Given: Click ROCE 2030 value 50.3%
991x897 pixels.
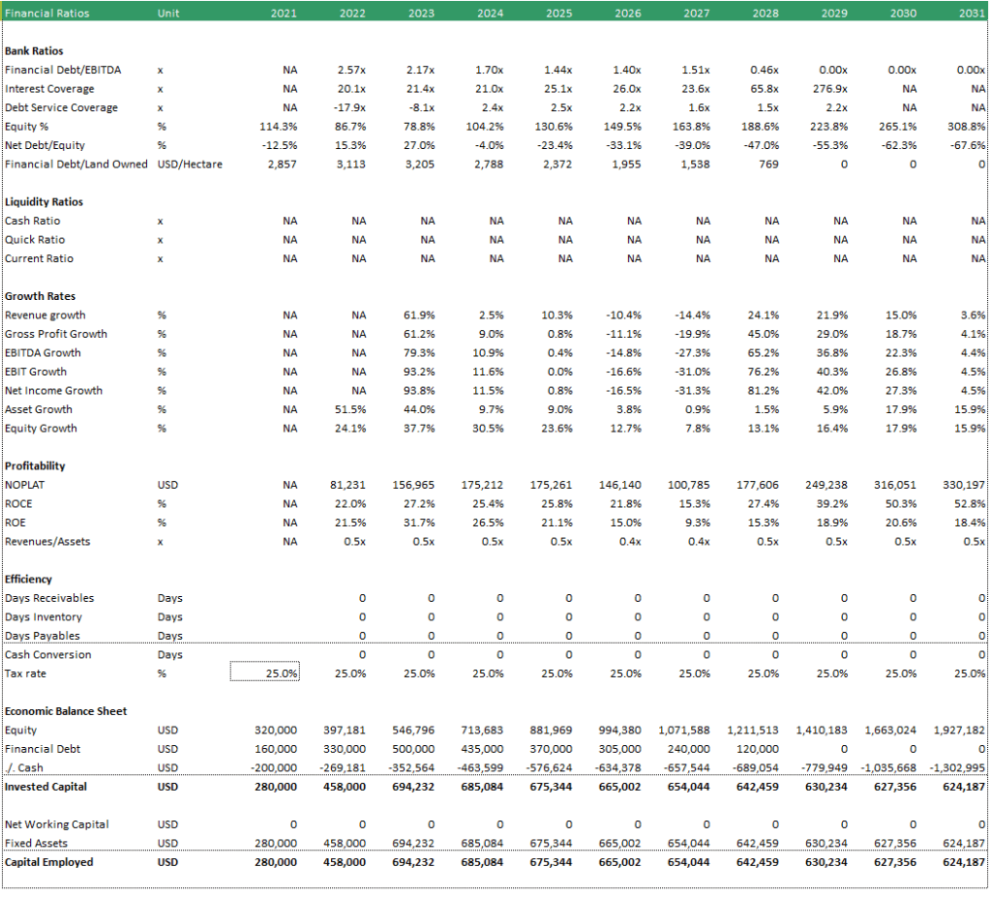Looking at the screenshot, I should (x=901, y=504).
